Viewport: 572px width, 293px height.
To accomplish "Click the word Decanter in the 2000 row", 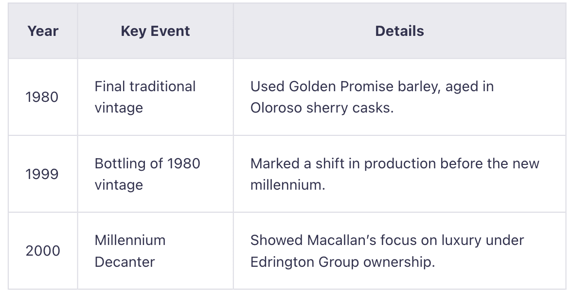I will pos(125,262).
